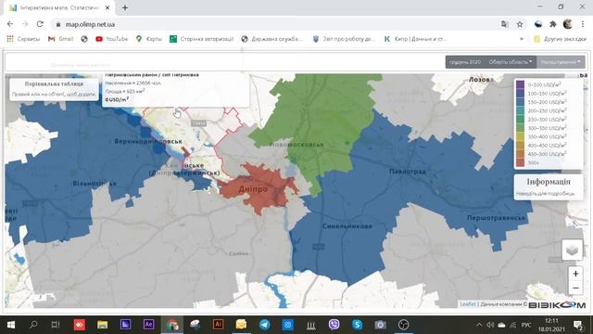Click the address bar URL map.olimp.net.ua

90,24
